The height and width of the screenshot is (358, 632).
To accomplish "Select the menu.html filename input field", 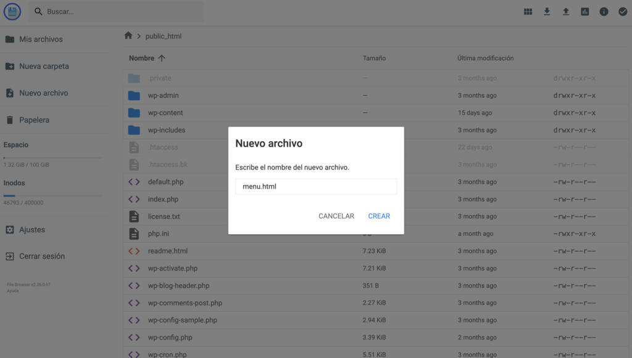I will click(316, 186).
